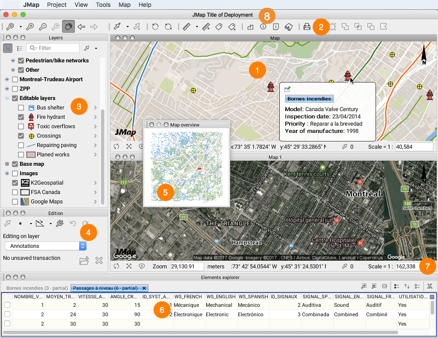438x338 pixels.
Task: Click the save transaction folder icon
Action: pos(84,261)
